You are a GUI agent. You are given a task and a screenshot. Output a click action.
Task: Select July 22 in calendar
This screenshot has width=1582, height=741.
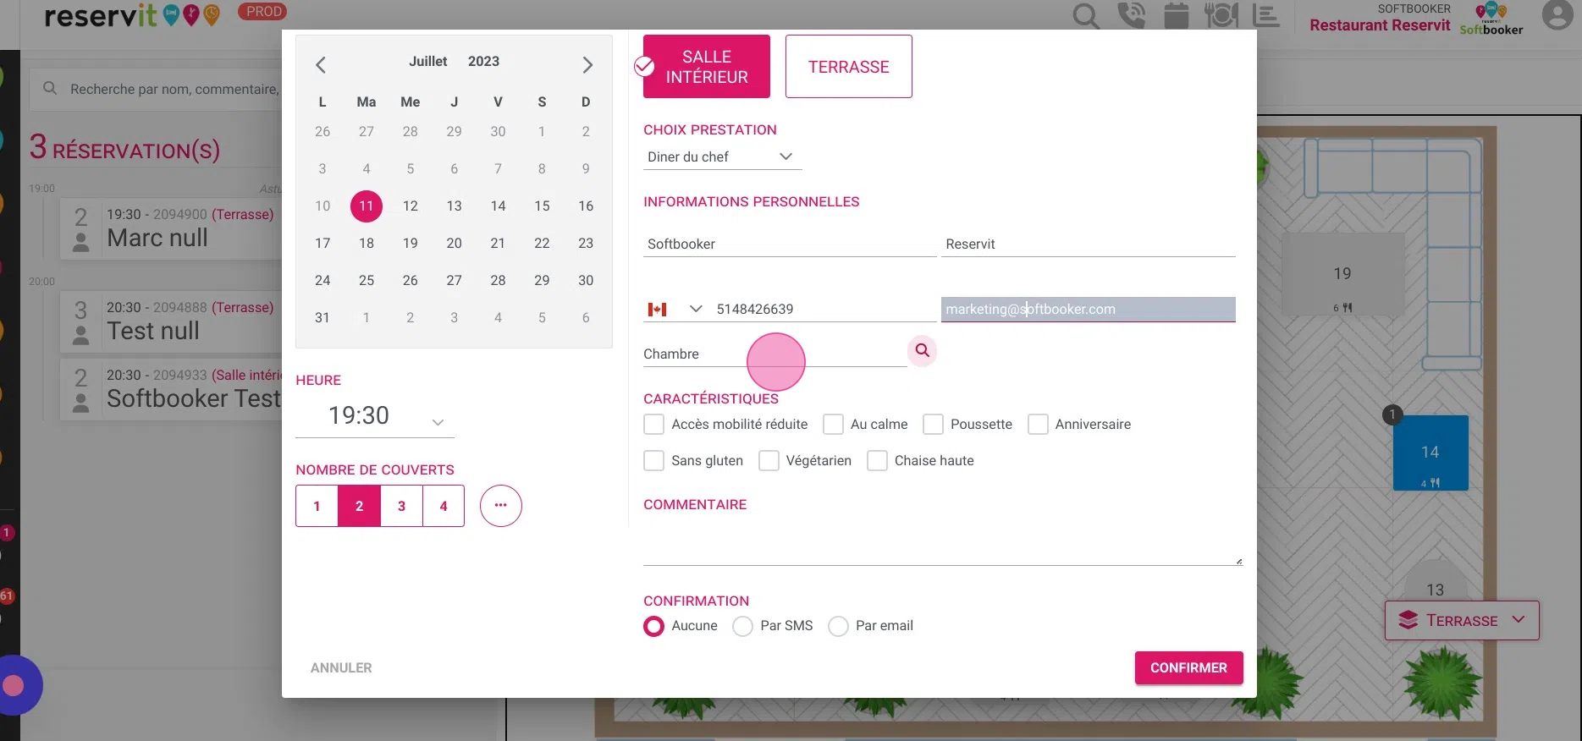pos(542,244)
